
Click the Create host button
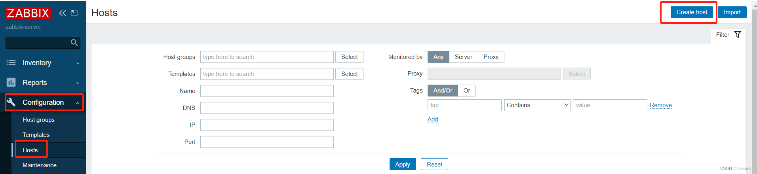pyautogui.click(x=692, y=12)
